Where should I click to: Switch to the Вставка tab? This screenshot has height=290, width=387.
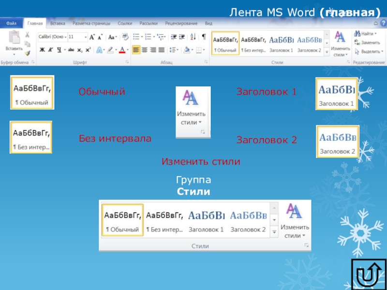(x=58, y=23)
